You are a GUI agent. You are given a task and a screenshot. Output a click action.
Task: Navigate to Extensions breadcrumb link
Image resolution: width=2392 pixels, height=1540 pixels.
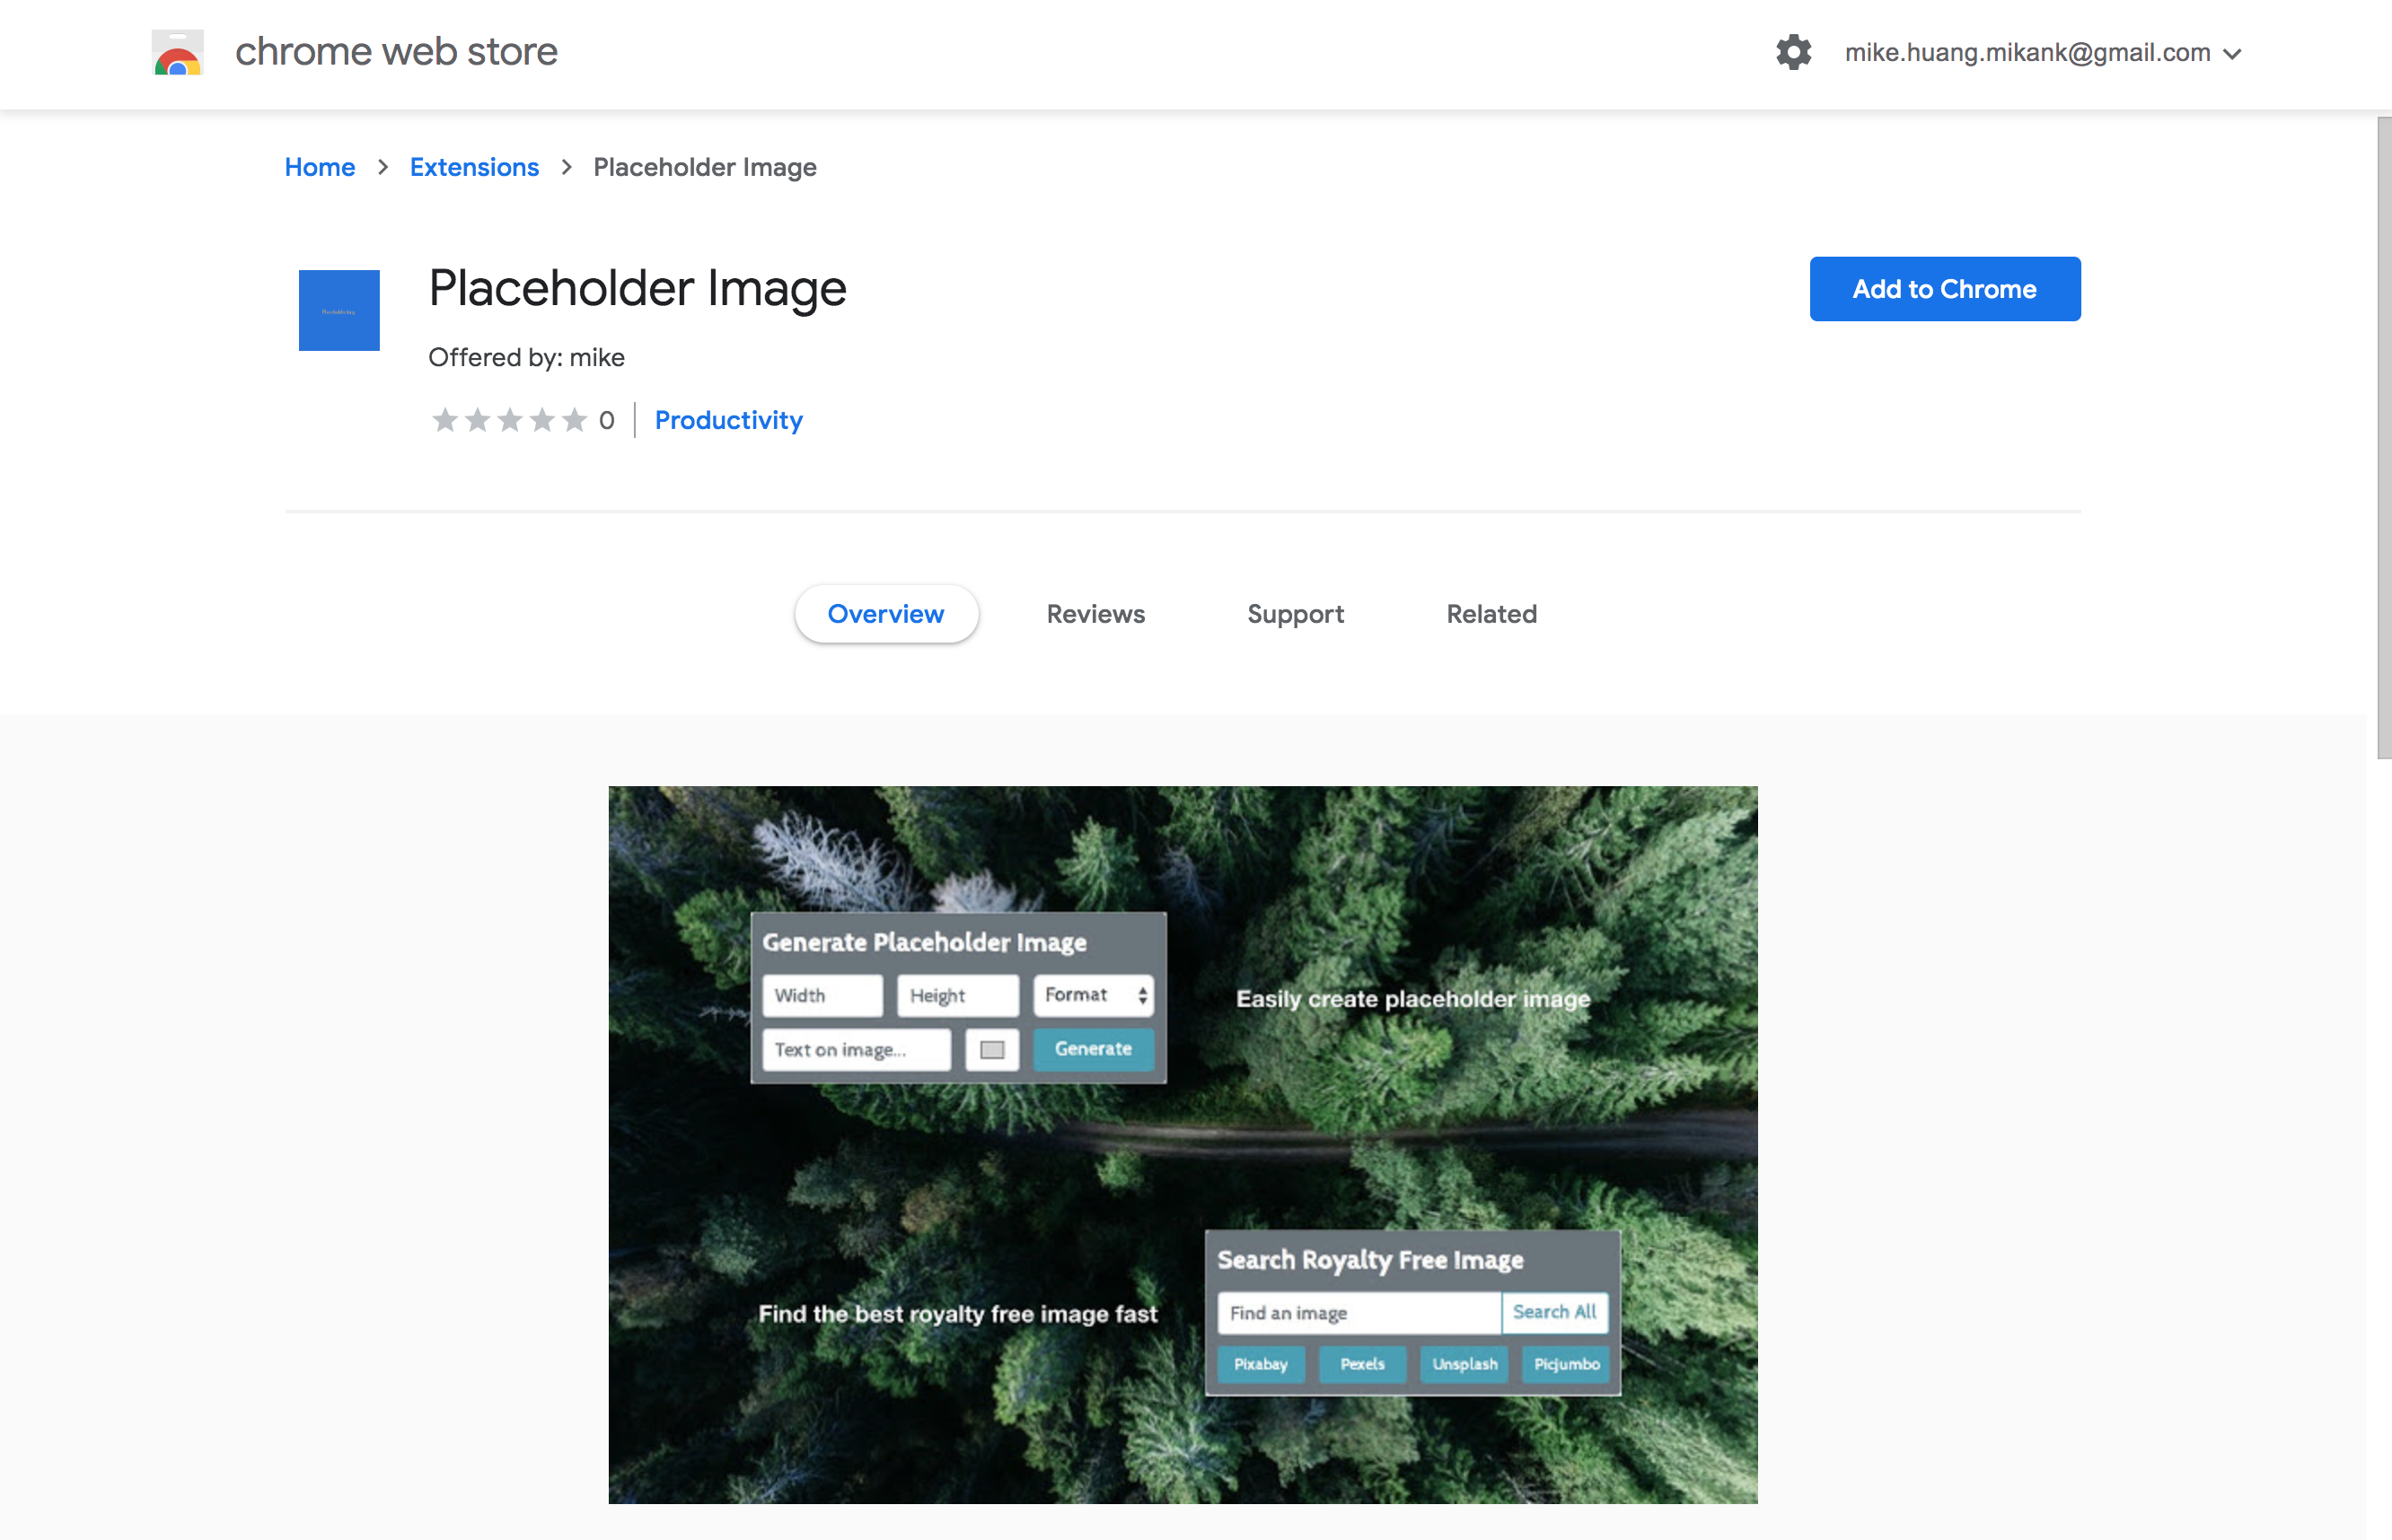(474, 167)
